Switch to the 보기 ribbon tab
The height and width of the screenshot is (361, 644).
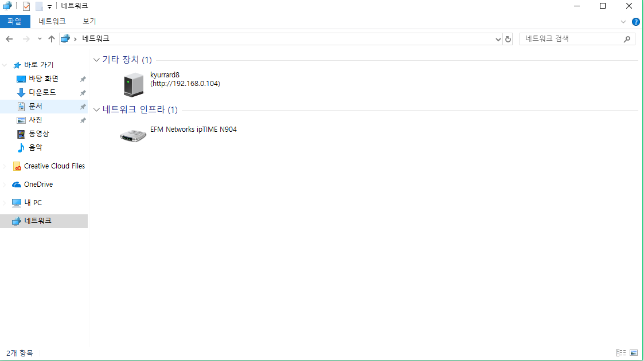[x=89, y=21]
